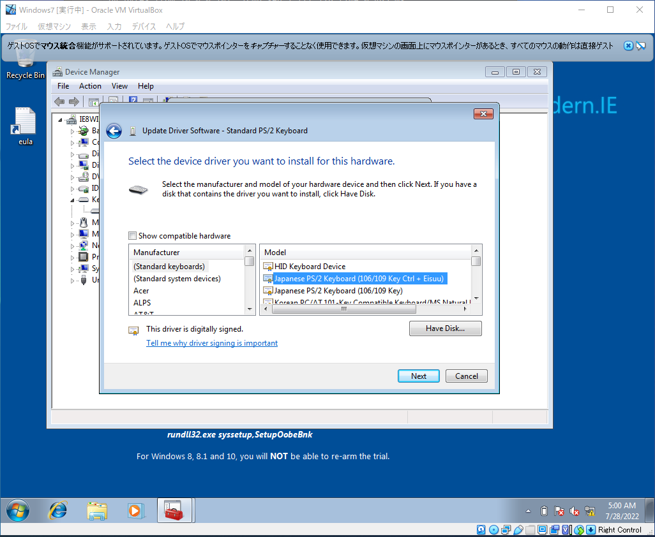Click the VirtualBox mouse integration status icon
655x537 pixels.
(x=578, y=530)
